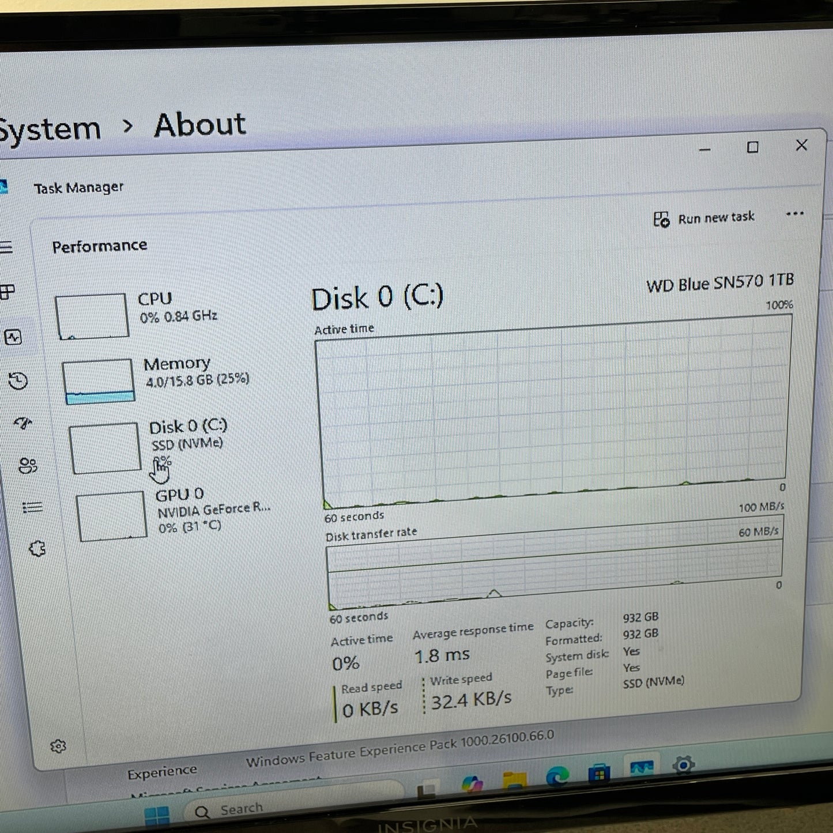Click the Capacity 932 GB value

tap(640, 617)
